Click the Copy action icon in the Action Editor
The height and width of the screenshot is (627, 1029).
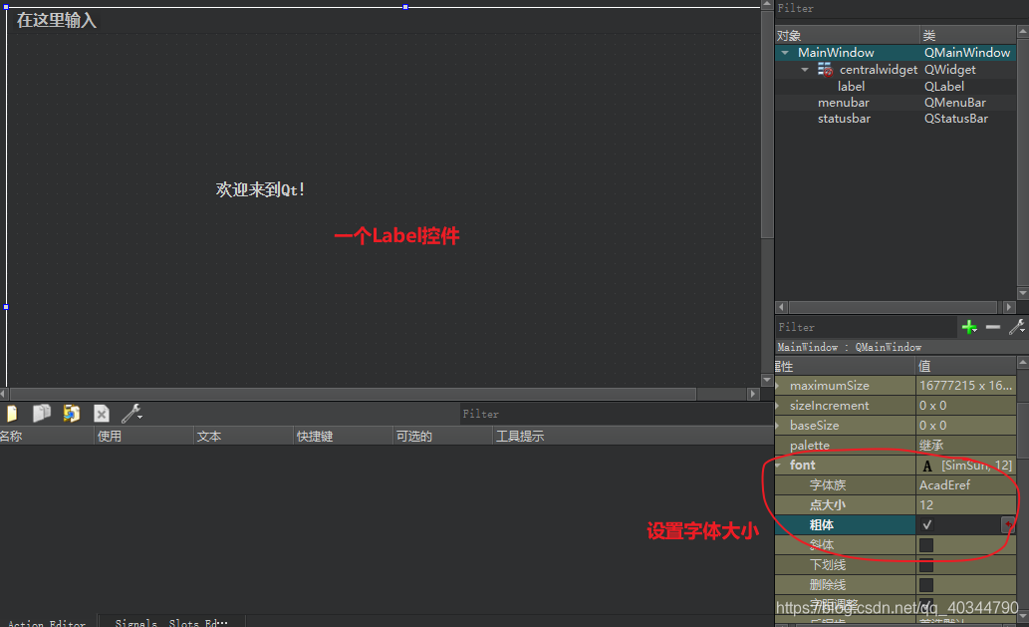(42, 413)
